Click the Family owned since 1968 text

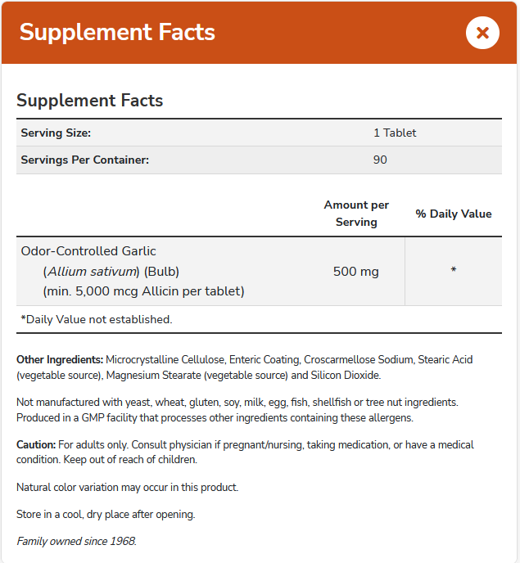point(76,541)
